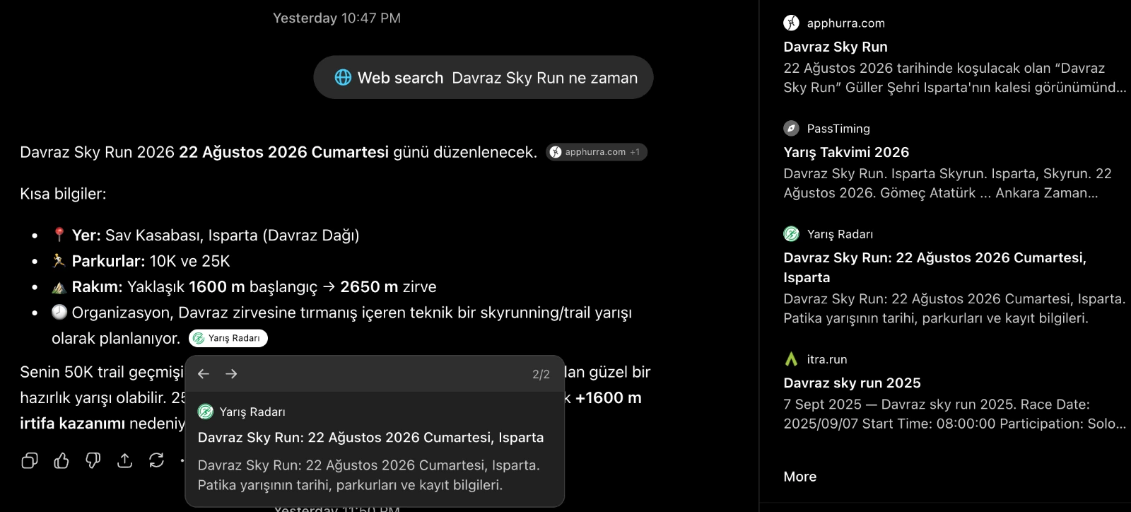
Task: Go to previous citation with left arrow
Action: point(204,374)
